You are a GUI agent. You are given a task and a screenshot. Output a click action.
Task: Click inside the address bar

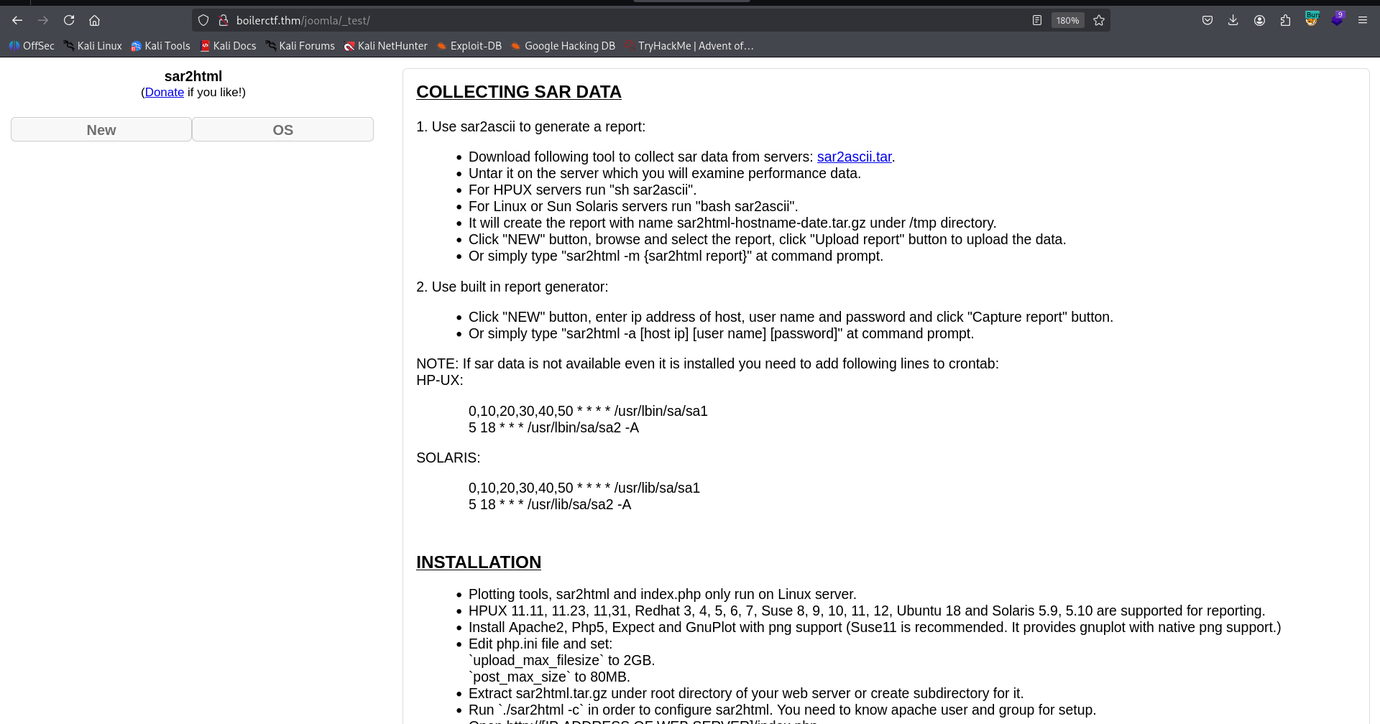[503, 20]
